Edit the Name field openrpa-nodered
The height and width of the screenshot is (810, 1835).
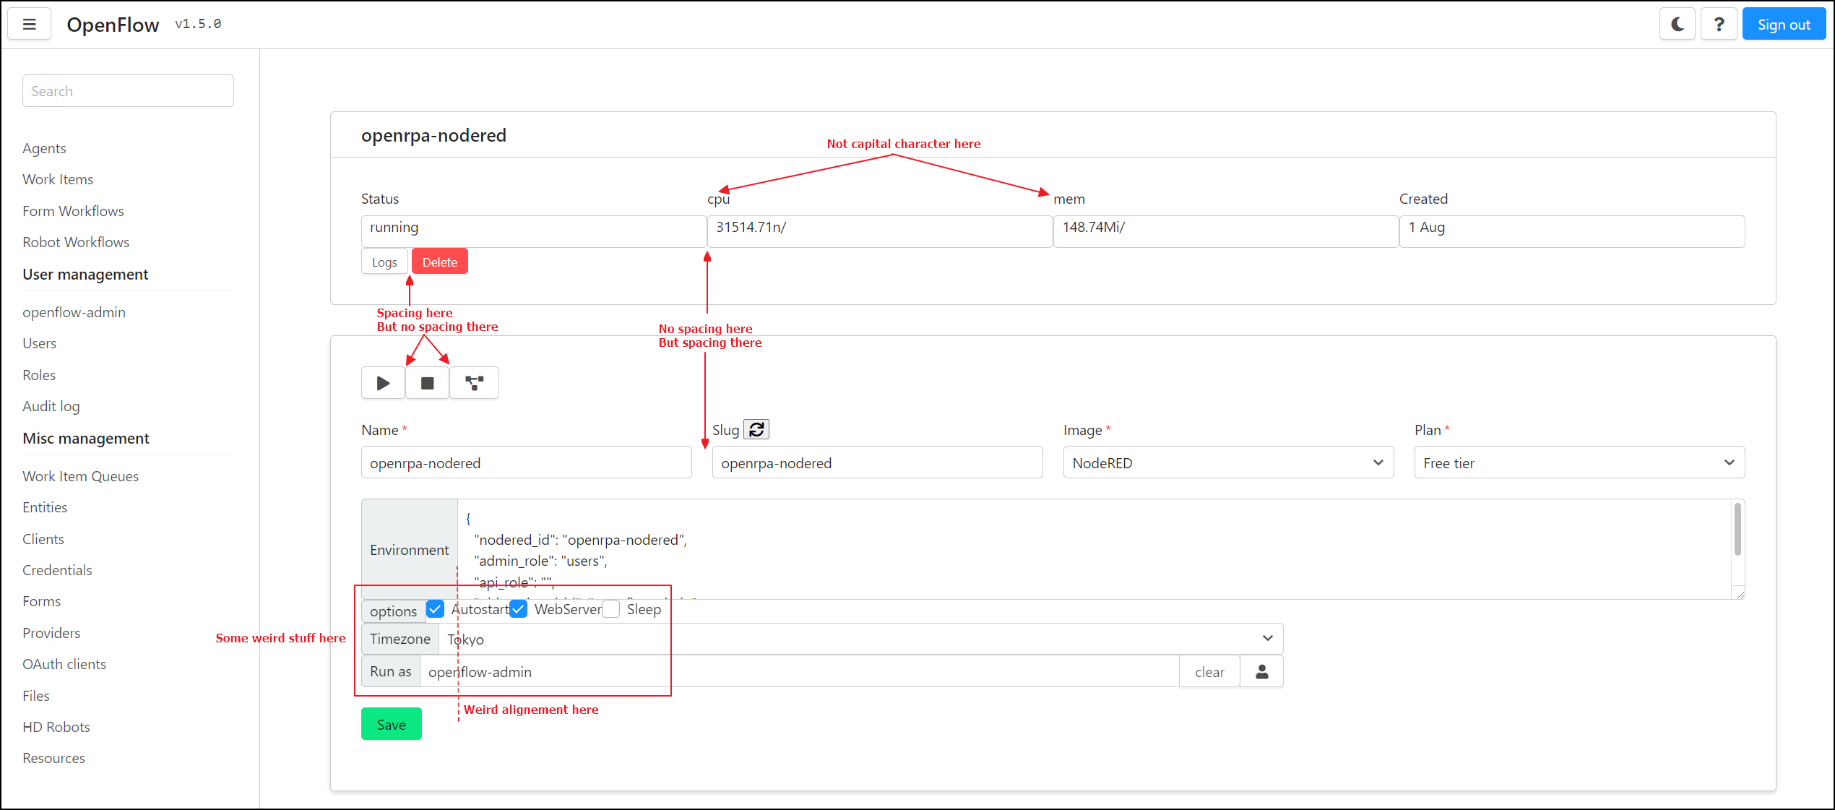[x=527, y=462]
